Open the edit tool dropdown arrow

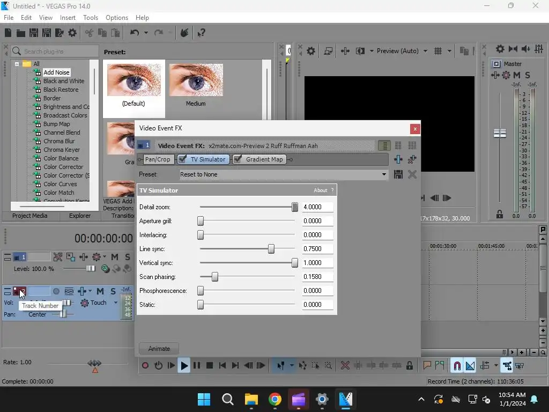(291, 366)
